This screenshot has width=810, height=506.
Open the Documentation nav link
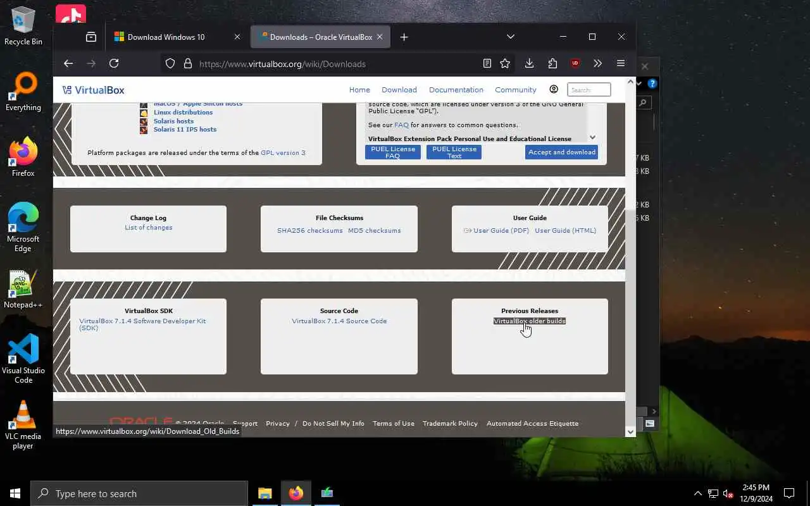pyautogui.click(x=456, y=90)
